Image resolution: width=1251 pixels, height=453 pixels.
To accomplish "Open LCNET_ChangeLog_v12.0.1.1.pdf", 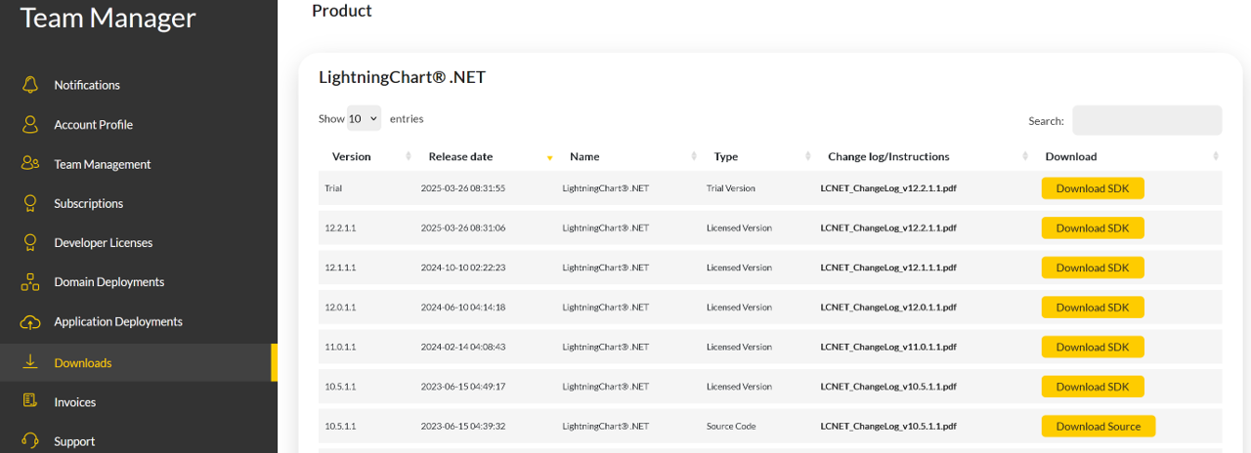I will (888, 308).
